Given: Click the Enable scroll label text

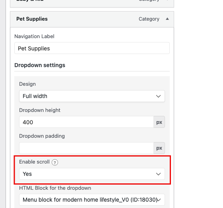Looking at the screenshot, I should coord(34,162).
